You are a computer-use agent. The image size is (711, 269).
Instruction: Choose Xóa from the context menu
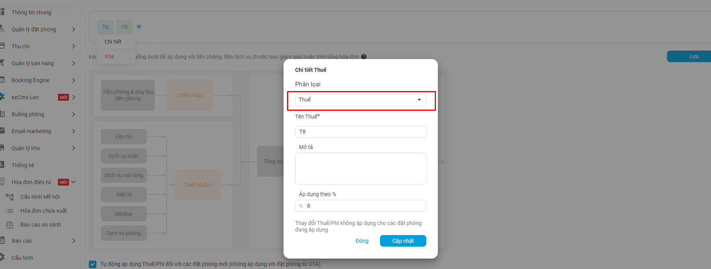[x=109, y=56]
